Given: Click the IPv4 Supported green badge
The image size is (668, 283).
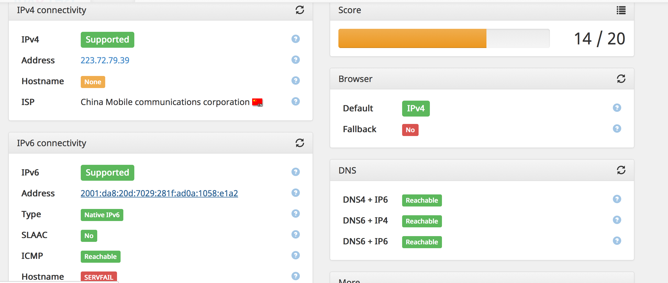Looking at the screenshot, I should [x=107, y=40].
